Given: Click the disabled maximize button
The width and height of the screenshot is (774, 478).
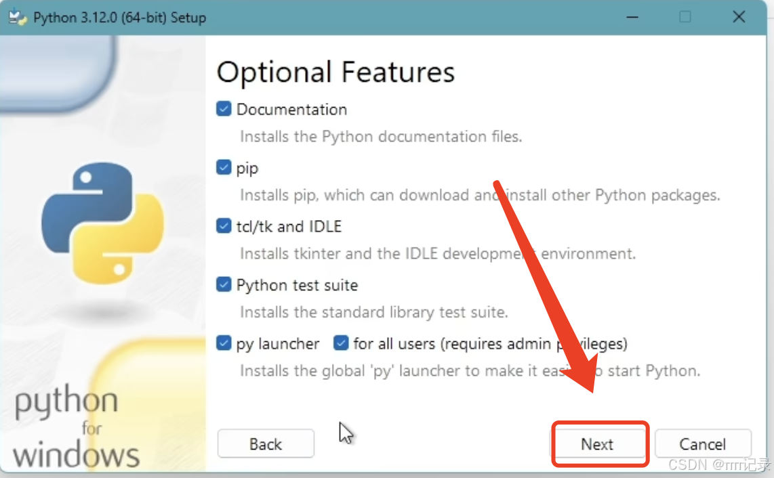Looking at the screenshot, I should pos(685,18).
